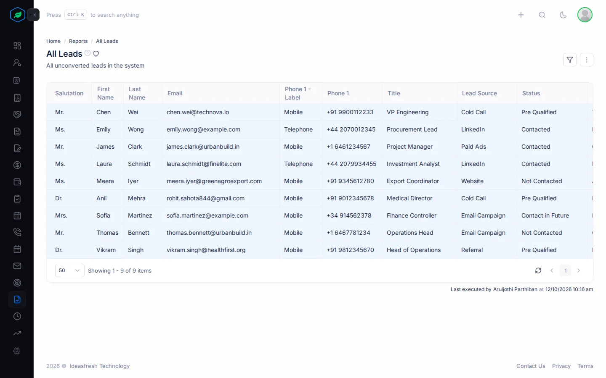Open the deals handshake sidebar icon
This screenshot has height=378, width=606.
[x=17, y=115]
